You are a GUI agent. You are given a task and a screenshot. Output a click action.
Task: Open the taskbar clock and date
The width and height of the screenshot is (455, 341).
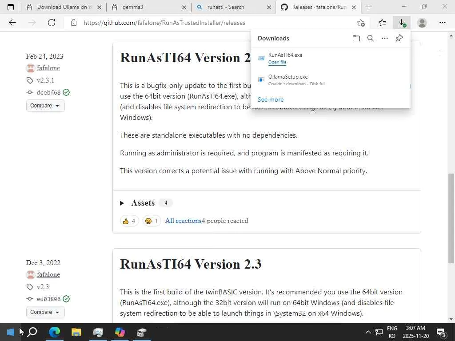415,332
